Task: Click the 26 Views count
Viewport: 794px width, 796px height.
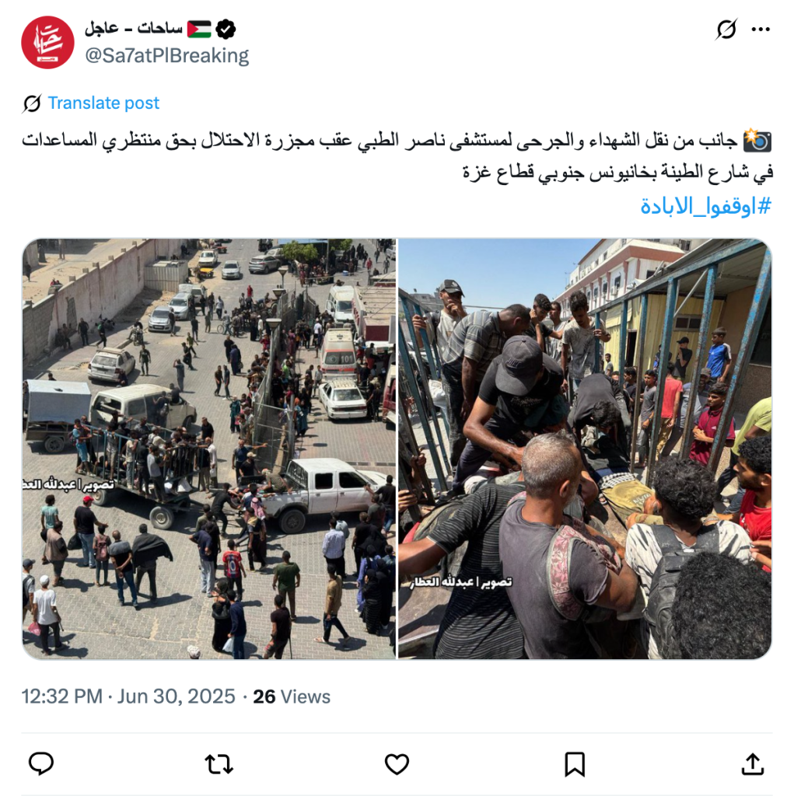Action: [292, 696]
